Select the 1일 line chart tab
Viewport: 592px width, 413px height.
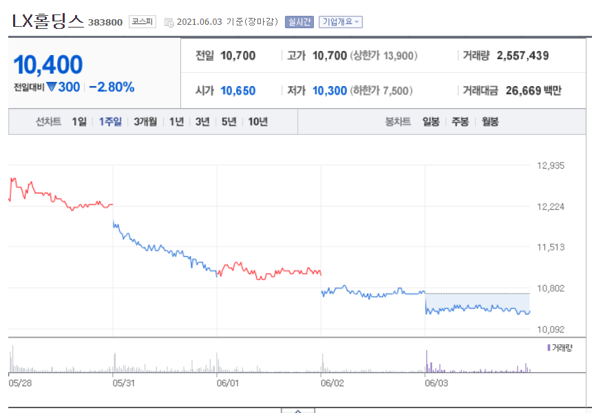pyautogui.click(x=79, y=122)
